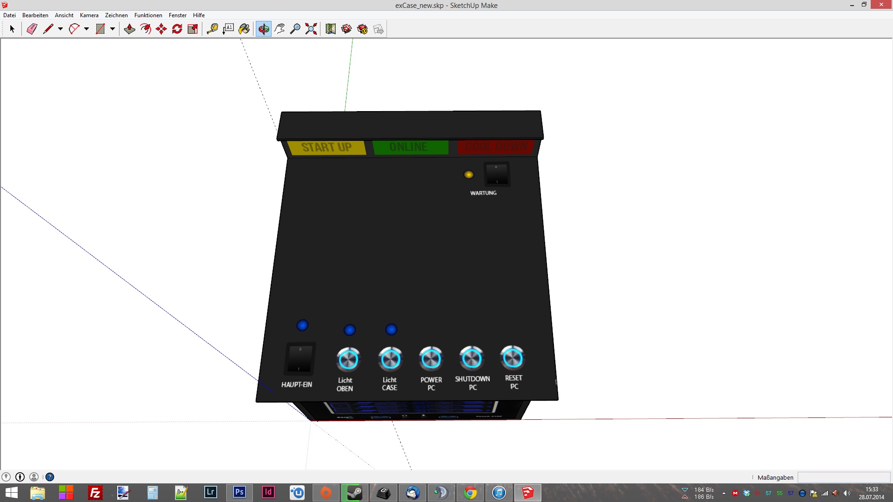The height and width of the screenshot is (502, 893).
Task: Select the Eraser tool
Action: [32, 29]
